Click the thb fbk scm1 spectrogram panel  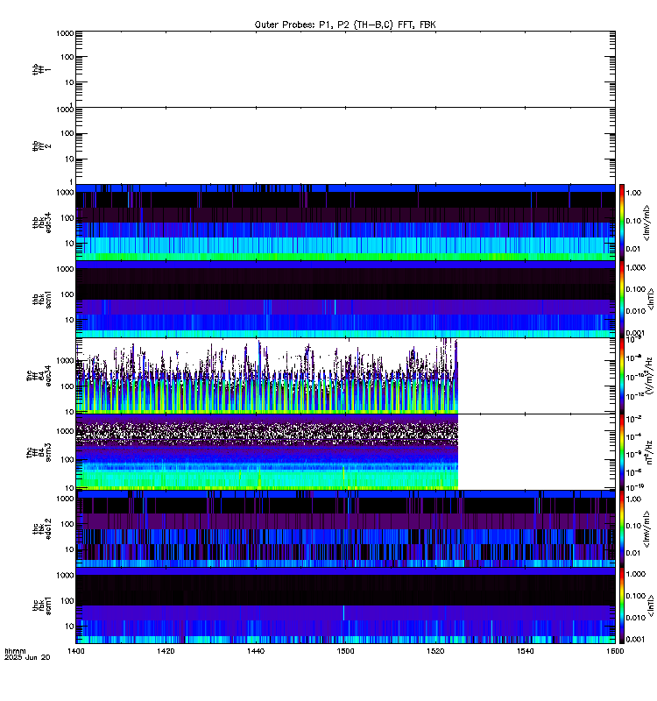click(345, 299)
